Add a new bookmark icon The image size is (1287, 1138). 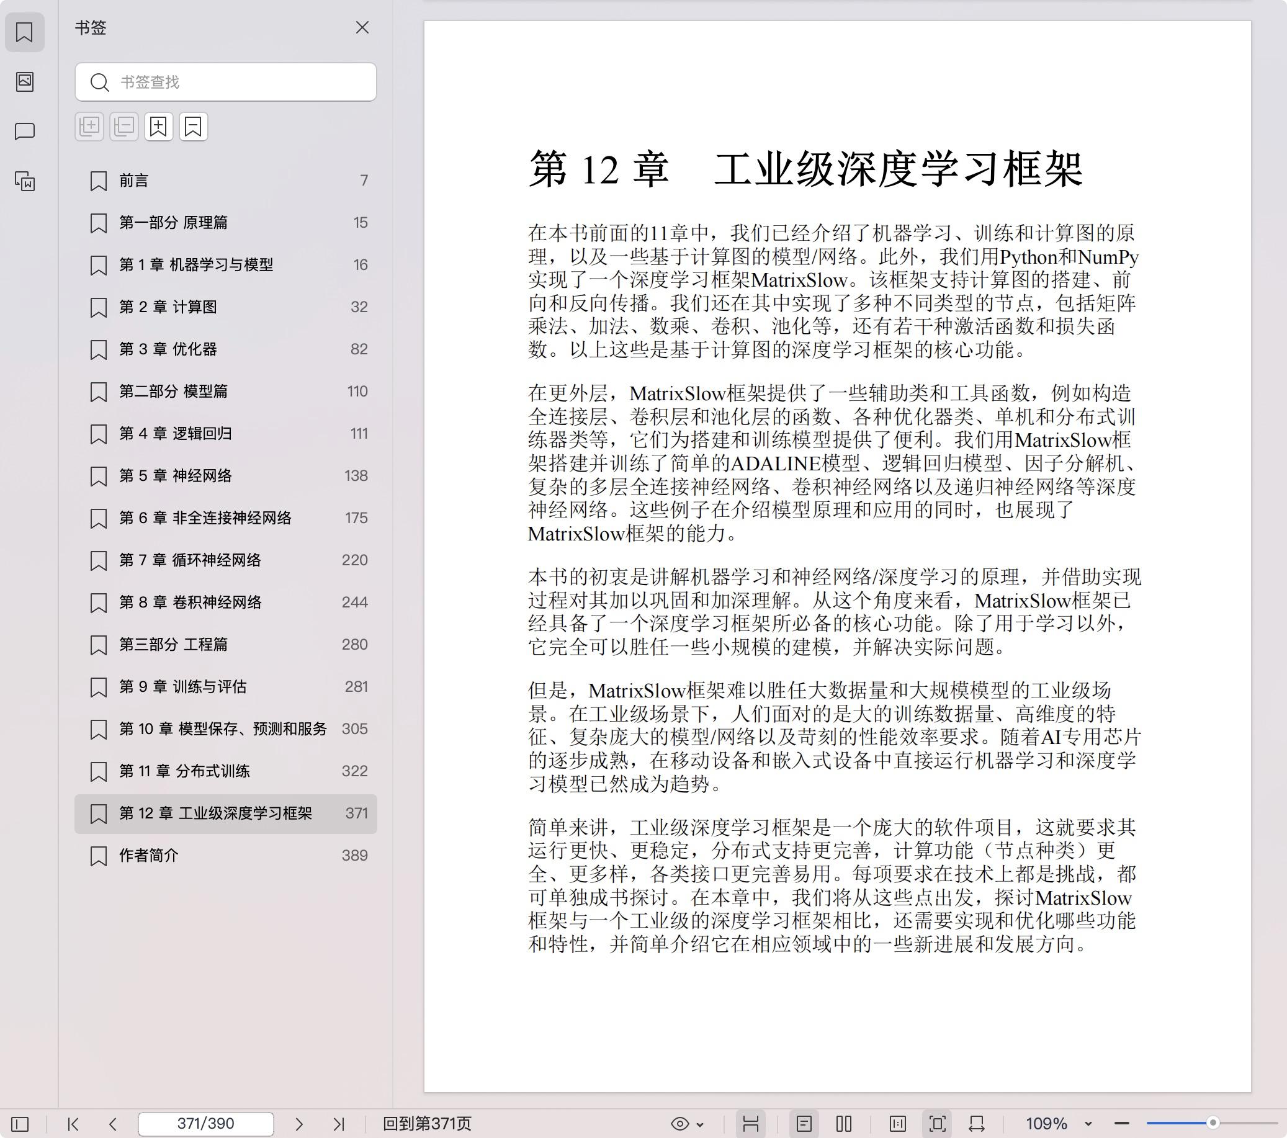click(x=159, y=127)
